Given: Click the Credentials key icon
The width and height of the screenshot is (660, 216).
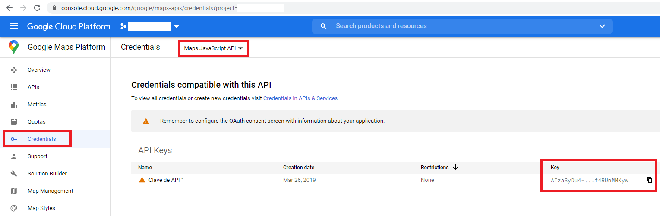Looking at the screenshot, I should click(x=14, y=139).
